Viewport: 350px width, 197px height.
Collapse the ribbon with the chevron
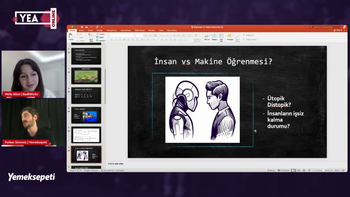tap(345, 30)
